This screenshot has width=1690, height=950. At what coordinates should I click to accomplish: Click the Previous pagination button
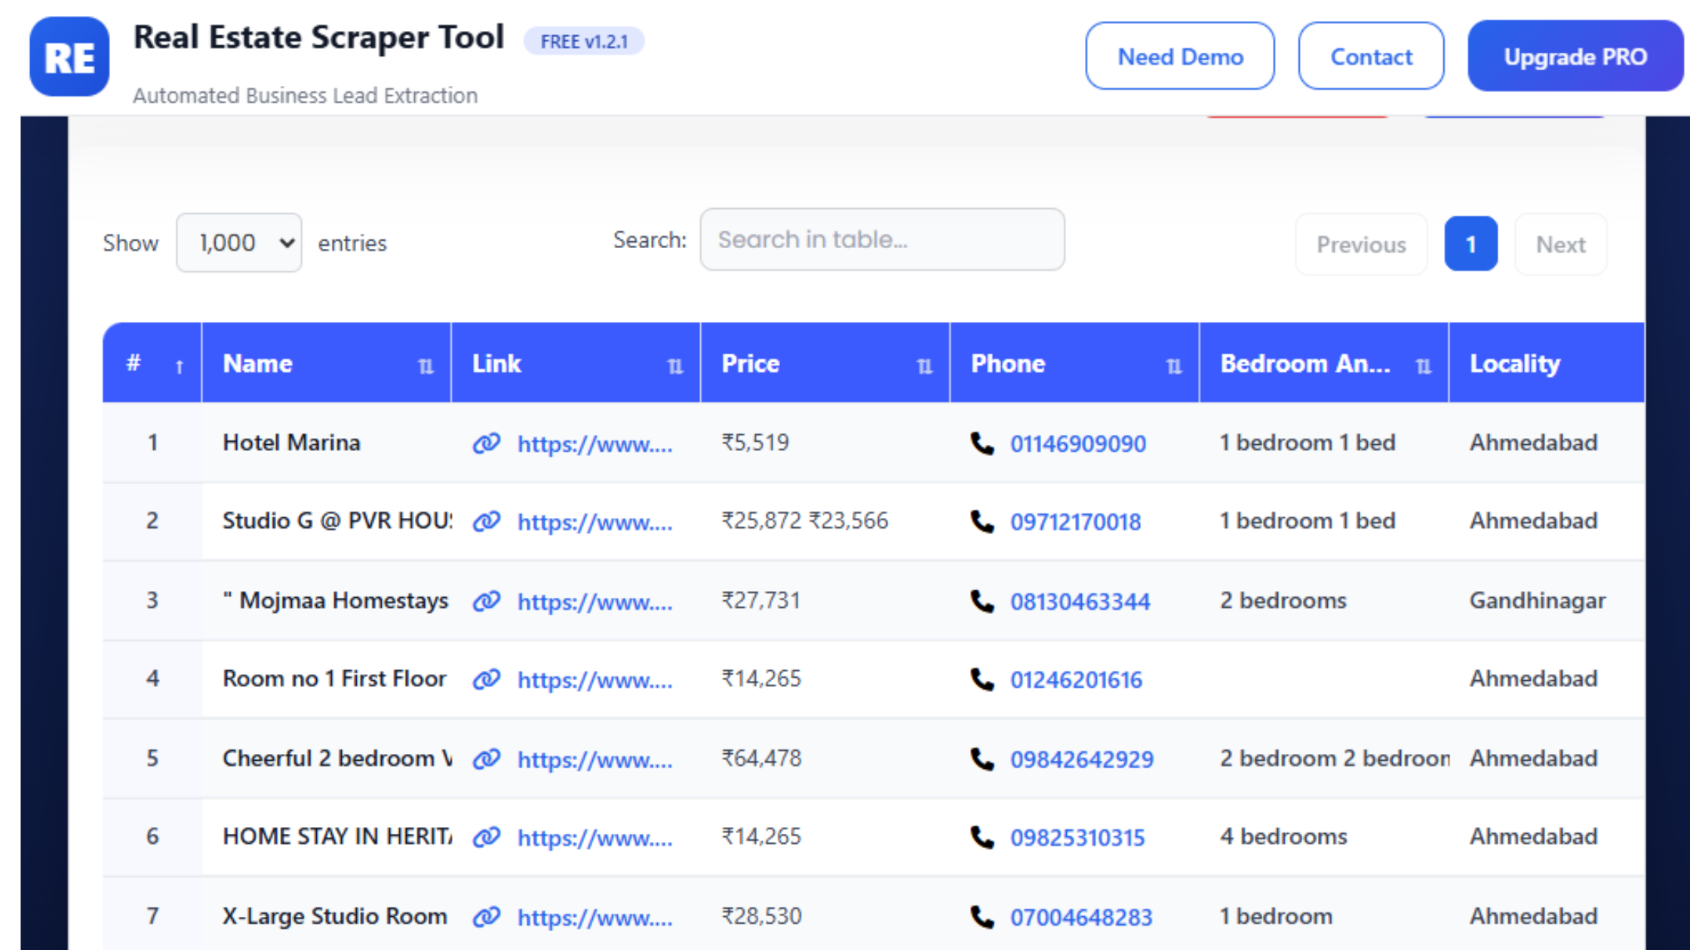[1360, 244]
